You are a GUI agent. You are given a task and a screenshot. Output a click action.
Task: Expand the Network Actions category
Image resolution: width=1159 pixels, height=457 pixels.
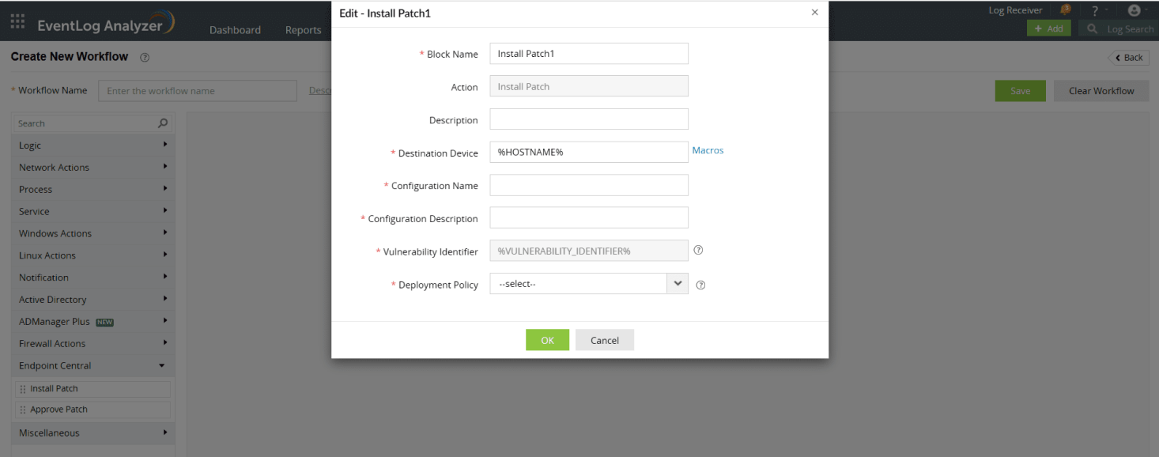point(93,168)
